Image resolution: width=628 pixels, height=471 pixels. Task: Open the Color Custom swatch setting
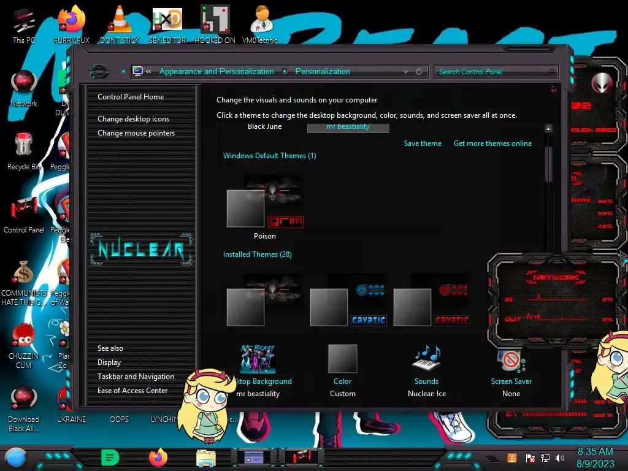click(x=342, y=370)
